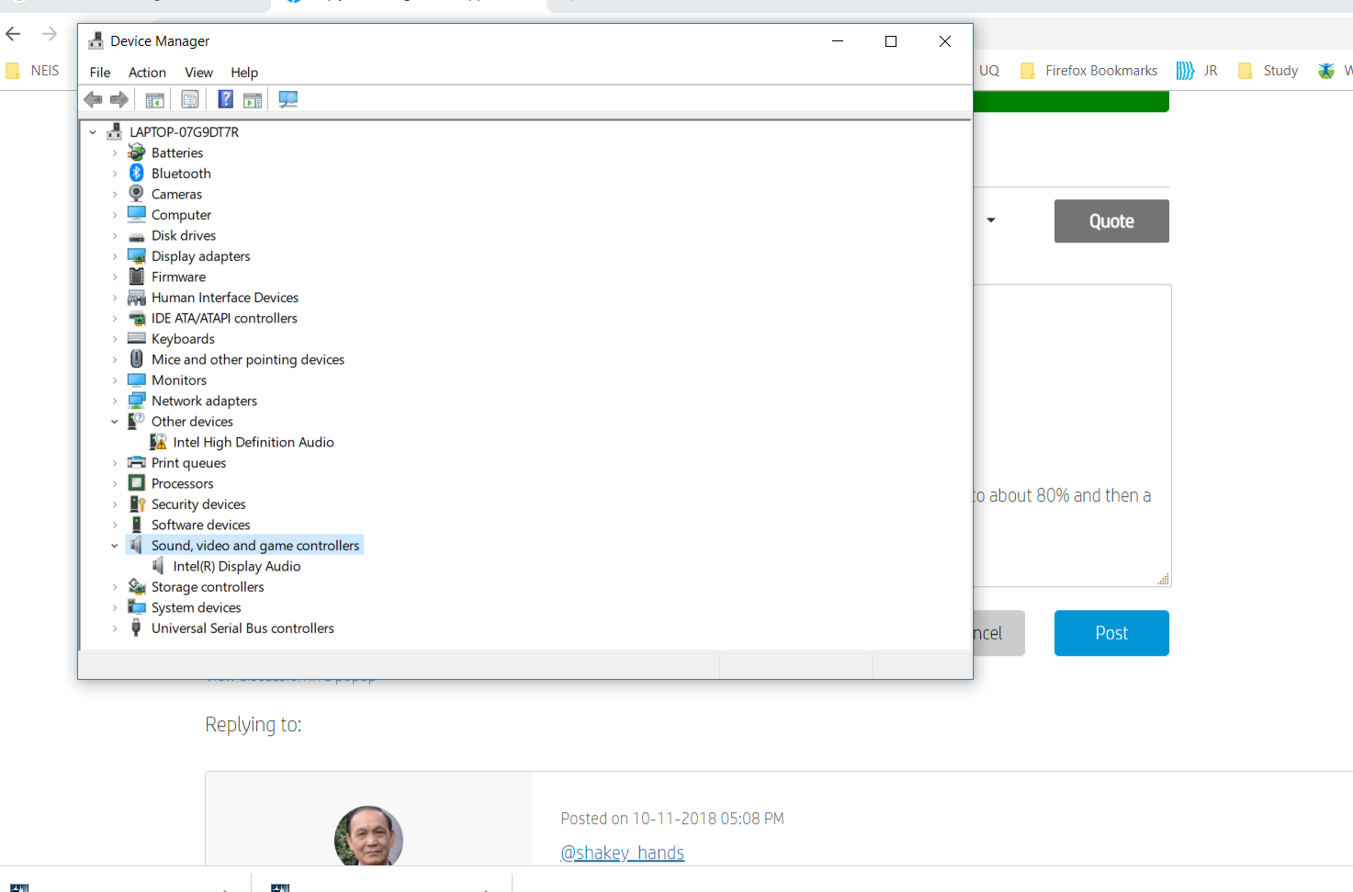Select the Disk drives icon
The image size is (1353, 892).
[137, 236]
